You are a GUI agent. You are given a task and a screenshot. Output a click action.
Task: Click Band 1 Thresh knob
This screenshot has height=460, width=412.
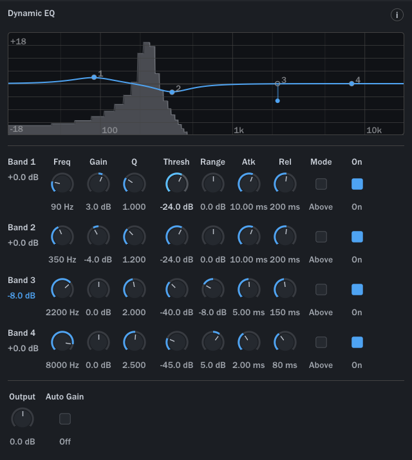(x=176, y=184)
